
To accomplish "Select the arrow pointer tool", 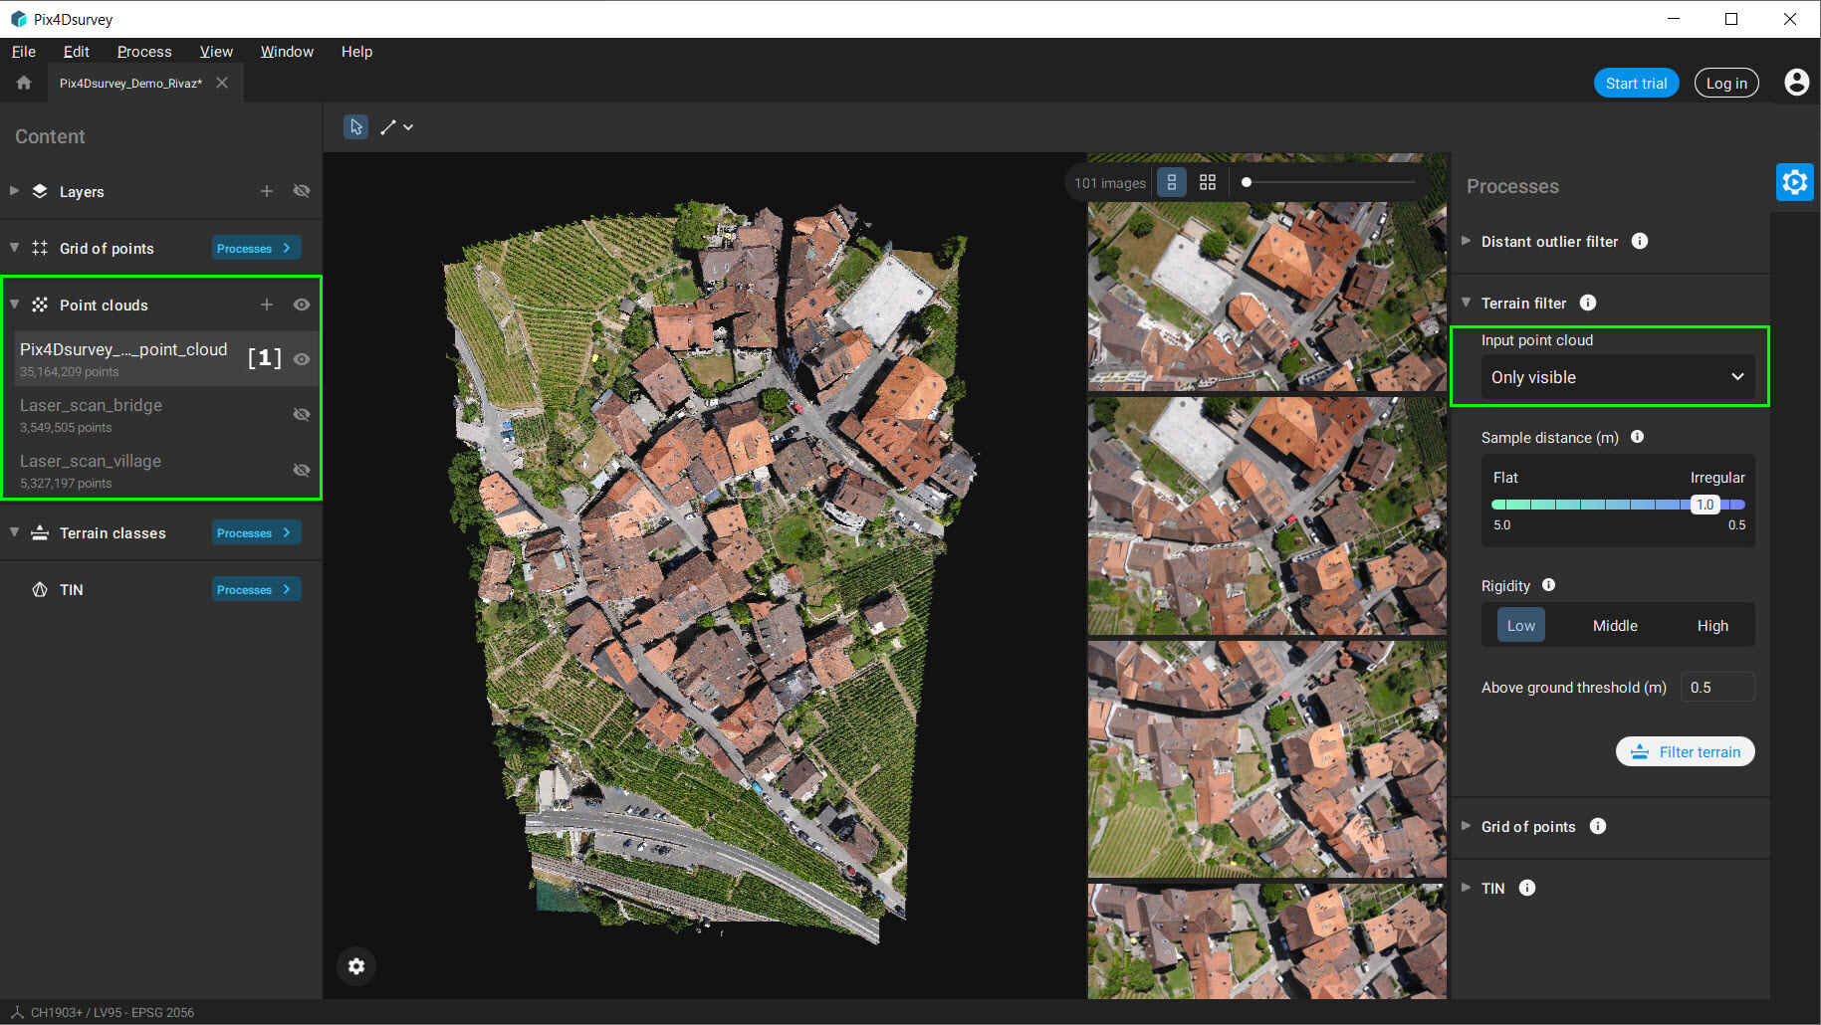I will tap(355, 127).
